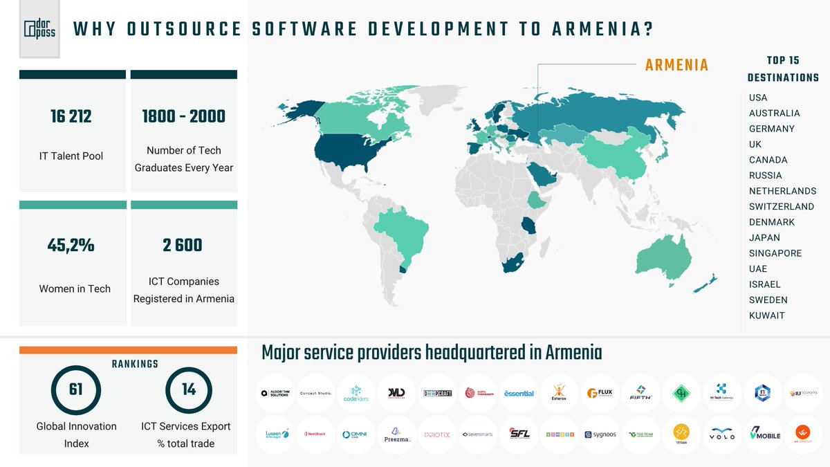
Task: Select SWEDEN in the destinations list
Action: pyautogui.click(x=768, y=300)
